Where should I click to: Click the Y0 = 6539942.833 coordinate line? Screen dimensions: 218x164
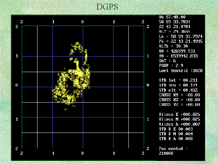[x=178, y=55]
